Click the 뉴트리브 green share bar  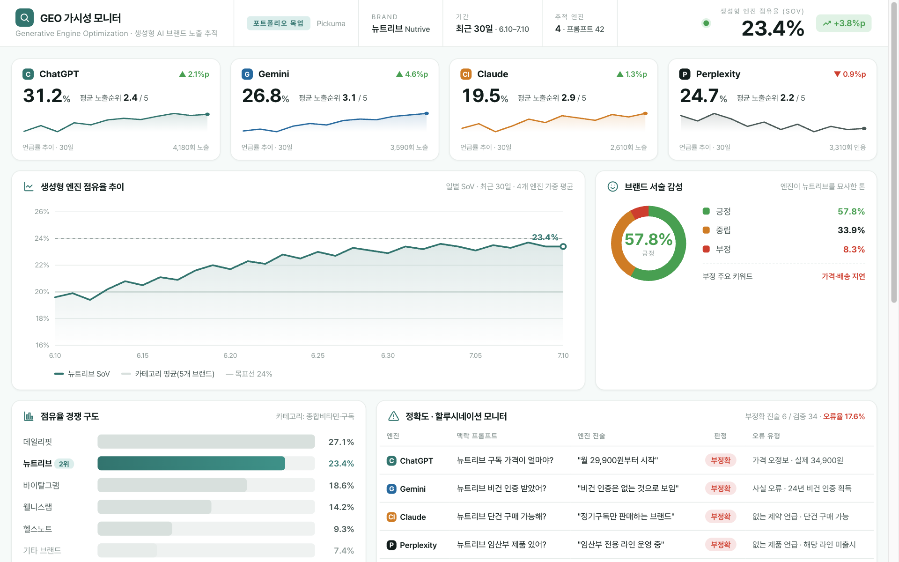click(192, 463)
